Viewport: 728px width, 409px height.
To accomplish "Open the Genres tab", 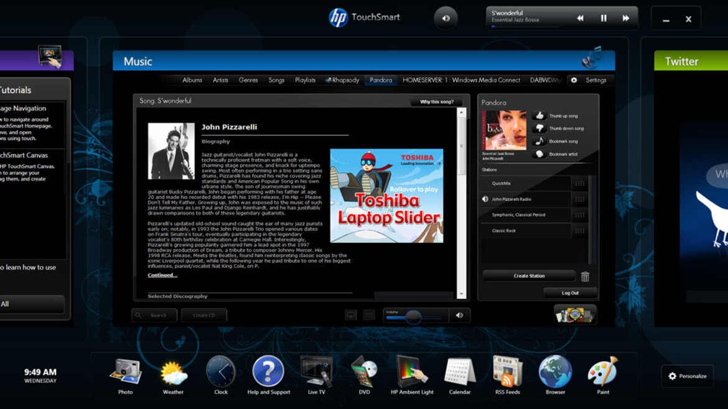I will (x=248, y=80).
